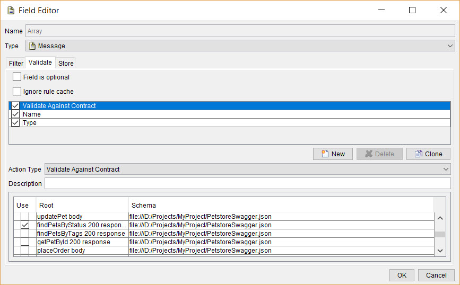Uncheck the Validate Against Contract rule checkbox
Image resolution: width=460 pixels, height=285 pixels.
coord(15,106)
